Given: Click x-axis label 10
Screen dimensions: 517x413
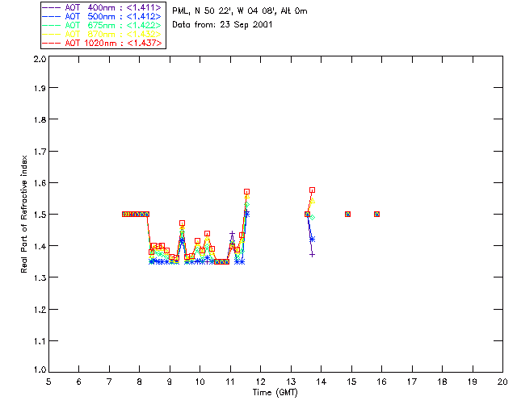Looking at the screenshot, I should coord(200,382).
